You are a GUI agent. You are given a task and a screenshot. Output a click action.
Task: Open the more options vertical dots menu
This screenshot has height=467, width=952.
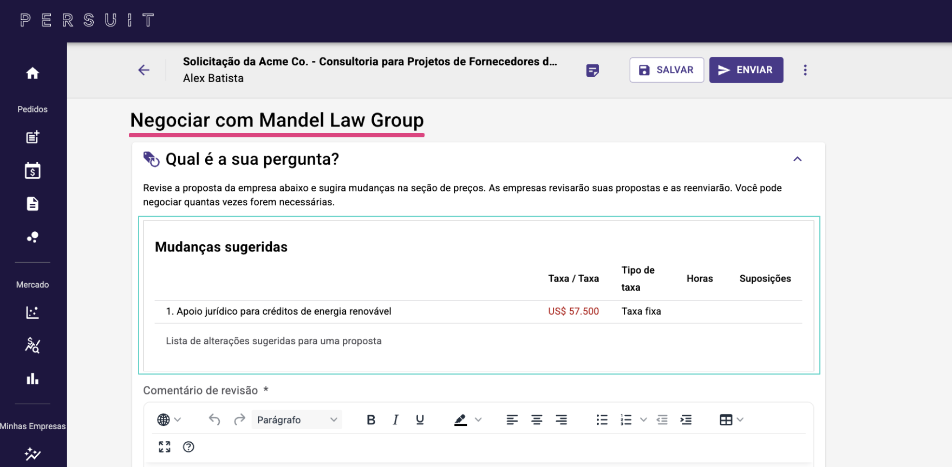point(805,70)
